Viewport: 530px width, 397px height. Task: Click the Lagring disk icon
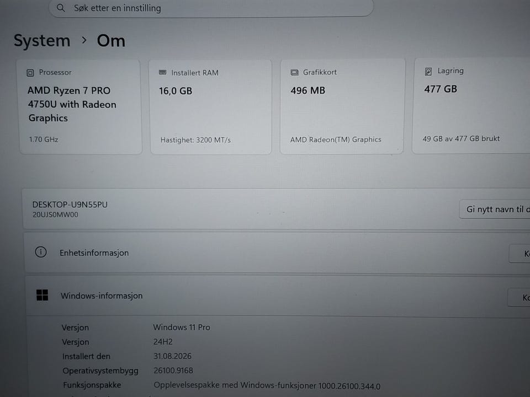click(428, 71)
